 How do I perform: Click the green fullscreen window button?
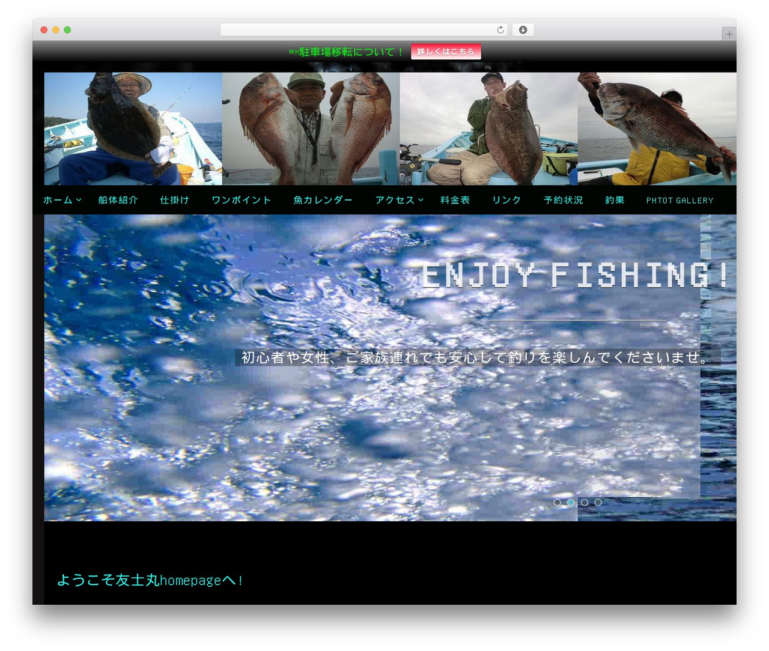[67, 29]
